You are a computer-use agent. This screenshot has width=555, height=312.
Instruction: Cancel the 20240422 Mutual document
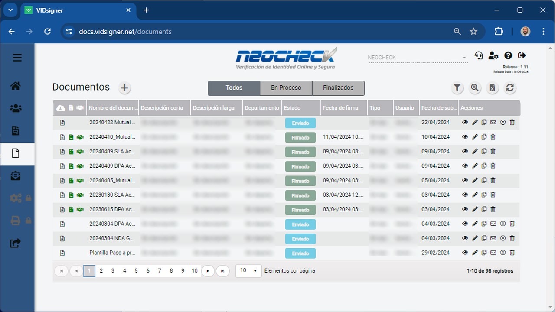503,123
